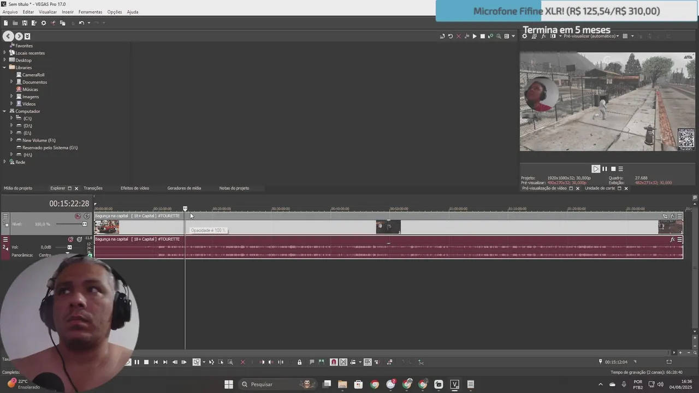
Task: Save the project via the floppy icon
Action: pos(25,23)
